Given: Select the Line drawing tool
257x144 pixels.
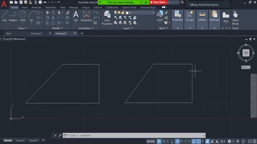Looking at the screenshot, I should point(4,16).
